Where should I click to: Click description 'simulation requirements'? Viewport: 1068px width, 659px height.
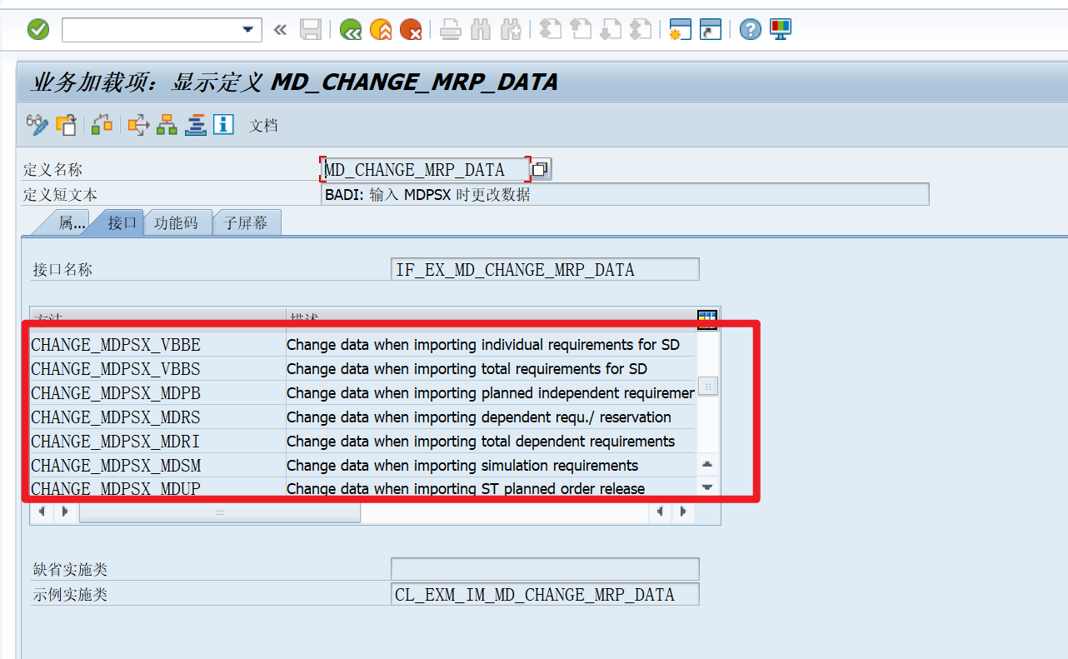560,466
